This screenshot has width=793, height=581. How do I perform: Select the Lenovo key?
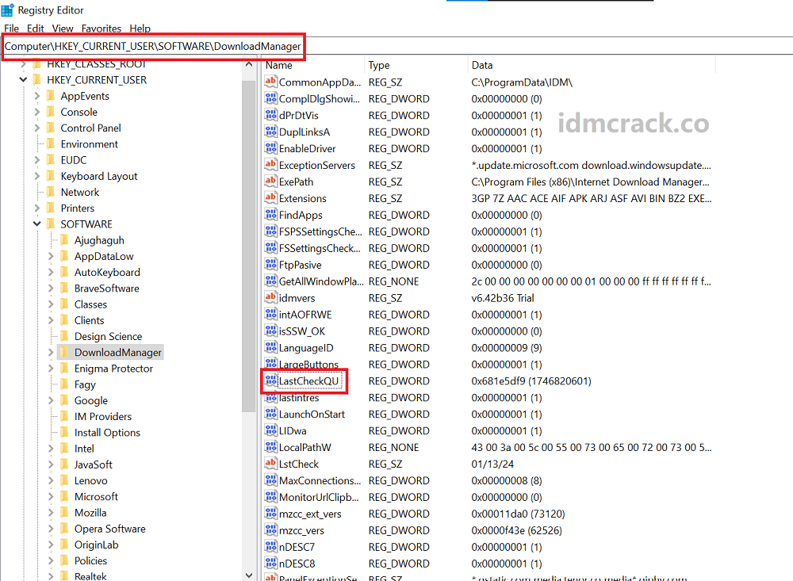coord(90,480)
